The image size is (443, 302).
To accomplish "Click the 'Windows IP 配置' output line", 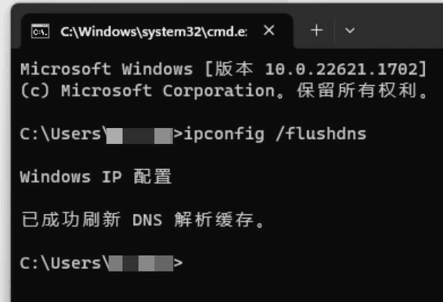I will pyautogui.click(x=96, y=177).
